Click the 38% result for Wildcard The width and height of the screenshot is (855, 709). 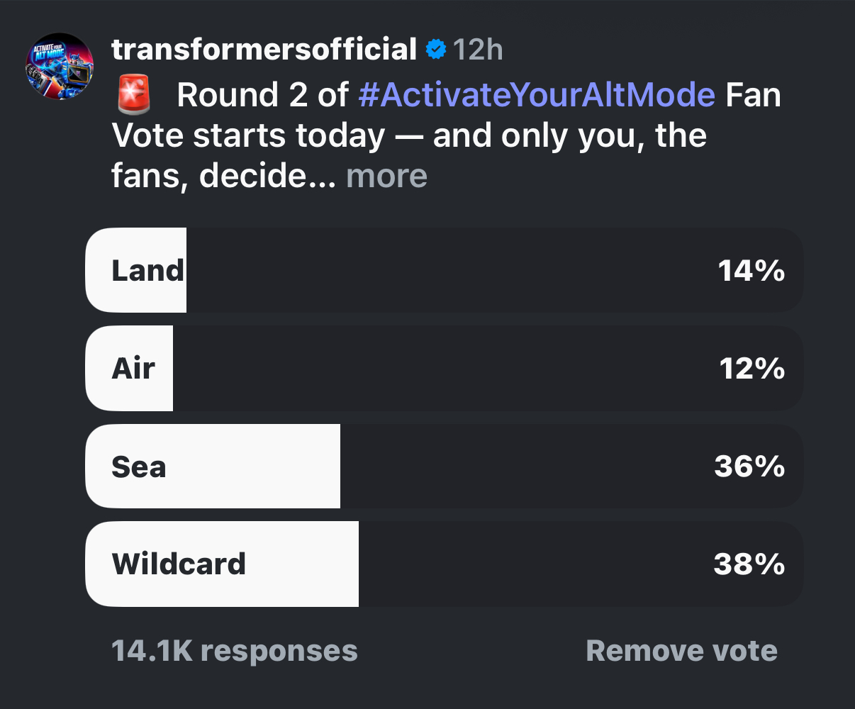[749, 564]
